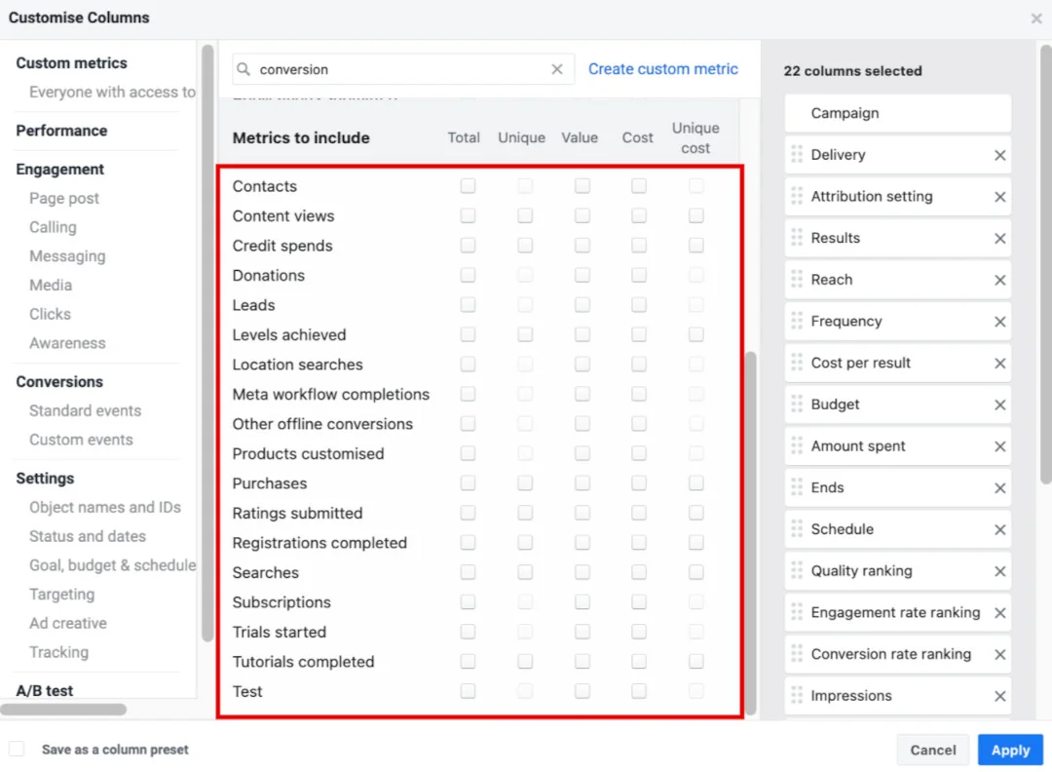
Task: Click the Cancel button
Action: click(x=932, y=750)
